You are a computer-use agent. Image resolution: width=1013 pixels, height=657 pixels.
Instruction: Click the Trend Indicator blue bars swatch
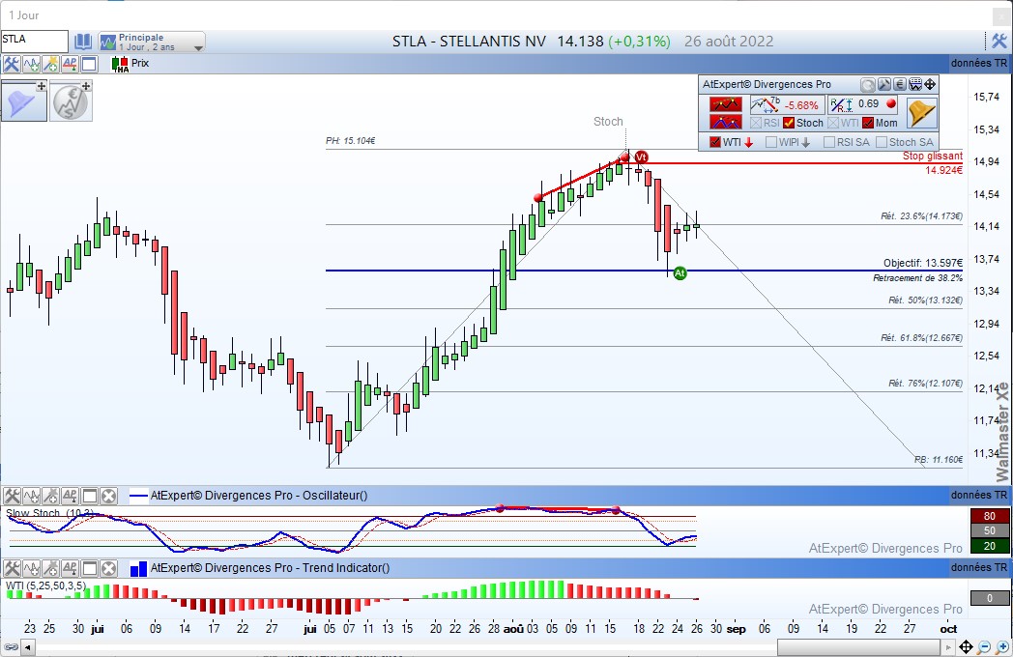click(139, 568)
